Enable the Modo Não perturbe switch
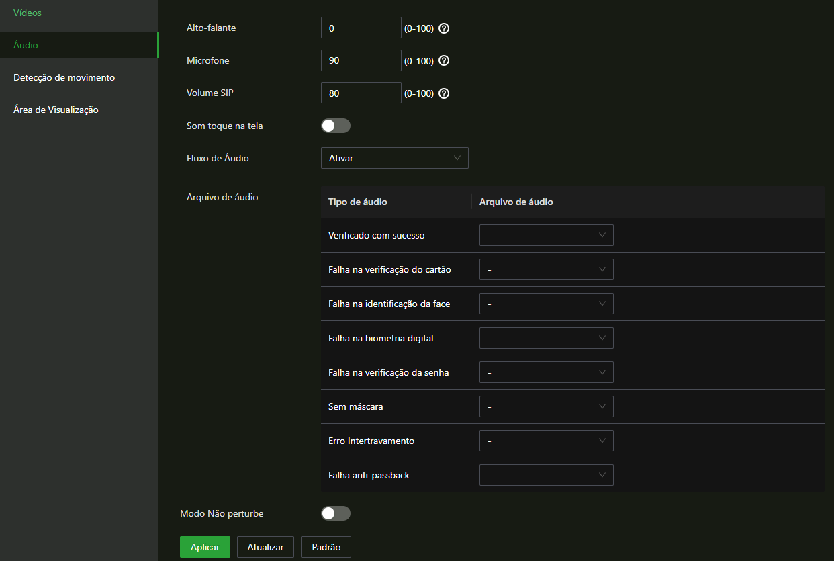Viewport: 834px width, 561px height. click(x=336, y=513)
